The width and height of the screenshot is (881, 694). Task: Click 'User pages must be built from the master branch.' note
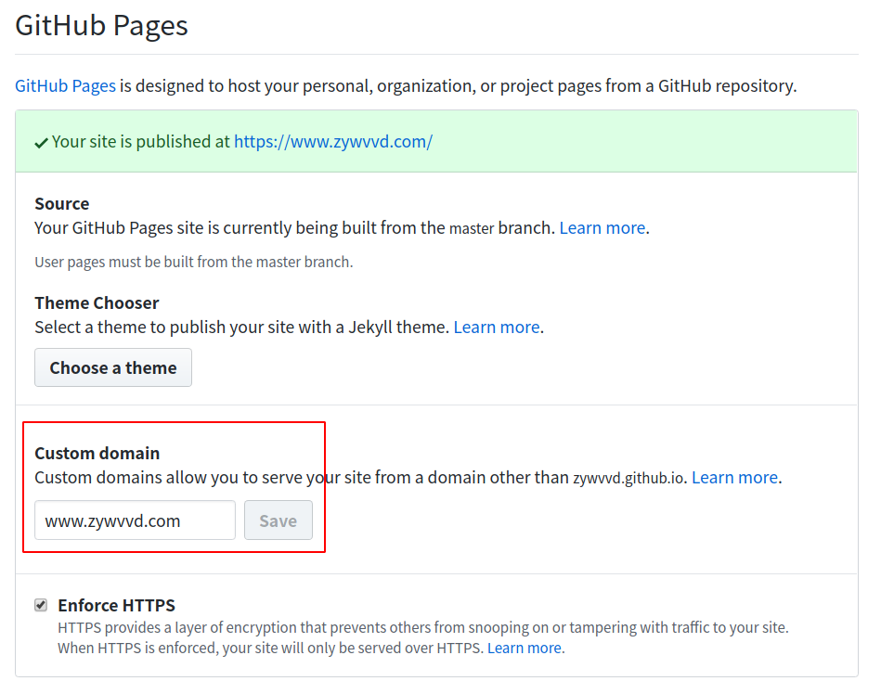coord(194,263)
